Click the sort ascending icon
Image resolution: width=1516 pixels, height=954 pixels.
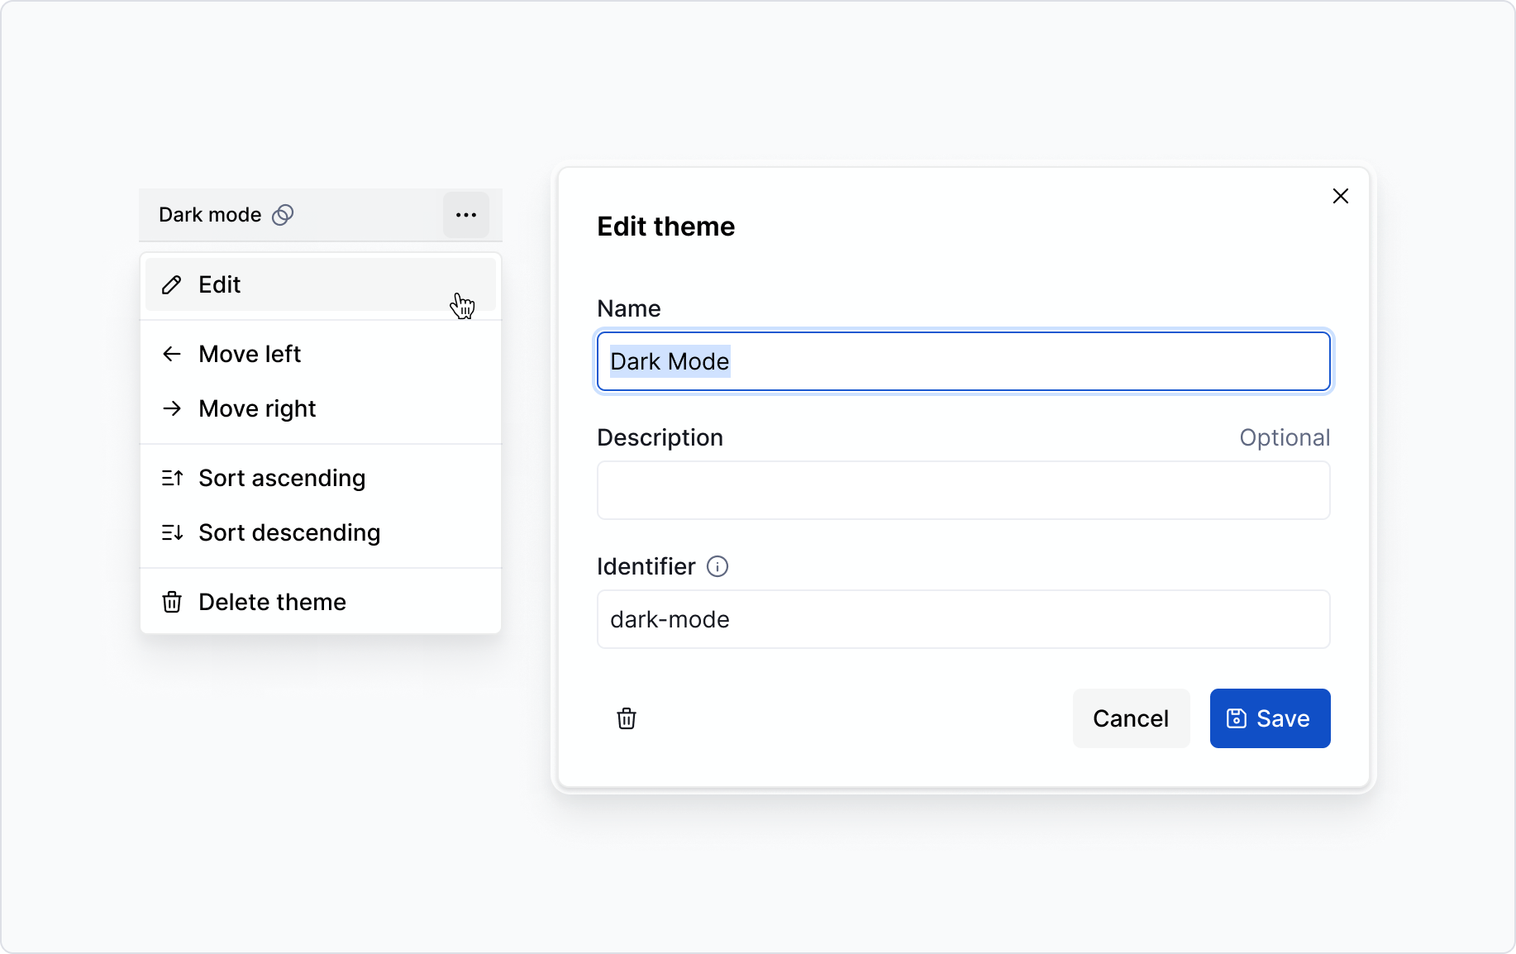tap(171, 478)
